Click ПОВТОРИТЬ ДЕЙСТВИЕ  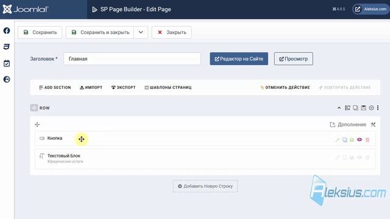pyautogui.click(x=345, y=88)
